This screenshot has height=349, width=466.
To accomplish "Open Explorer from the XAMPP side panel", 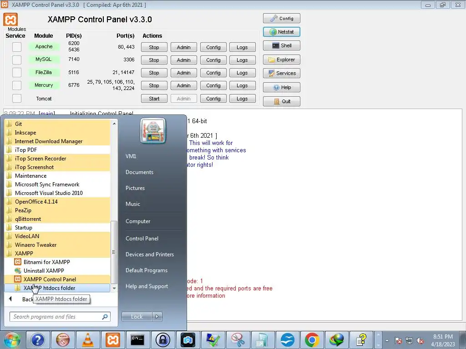I will pos(281,60).
